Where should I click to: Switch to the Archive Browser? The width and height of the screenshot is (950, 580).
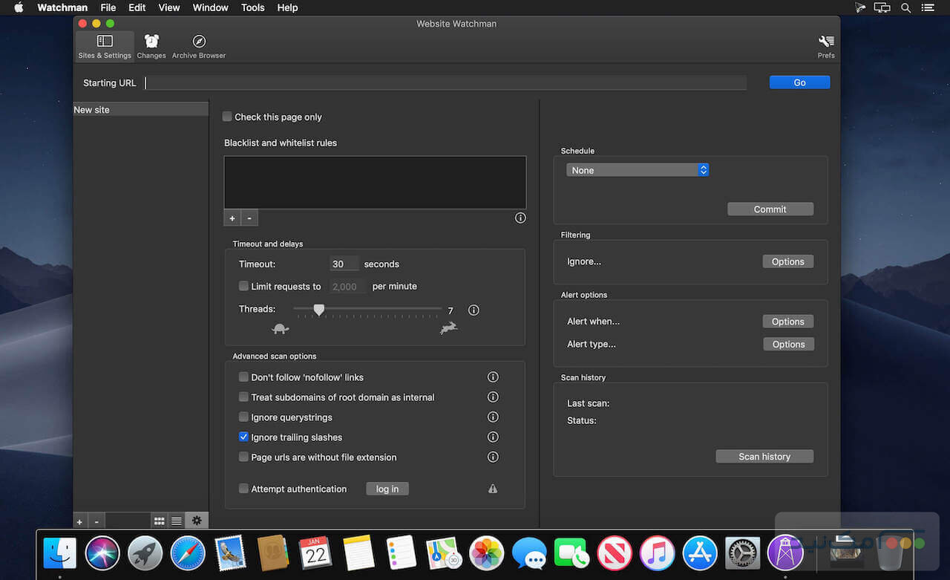(198, 45)
